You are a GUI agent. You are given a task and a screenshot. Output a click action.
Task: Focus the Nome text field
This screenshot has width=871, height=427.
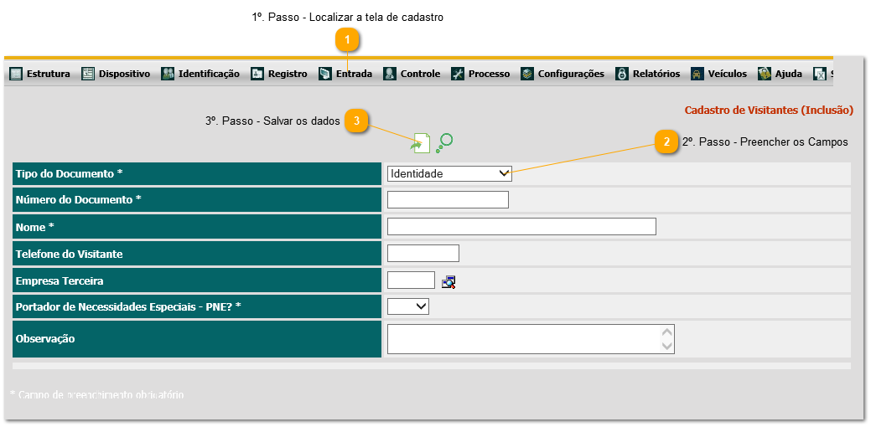point(521,227)
